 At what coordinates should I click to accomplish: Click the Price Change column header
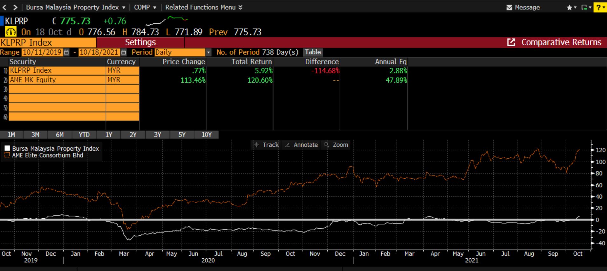tap(184, 62)
